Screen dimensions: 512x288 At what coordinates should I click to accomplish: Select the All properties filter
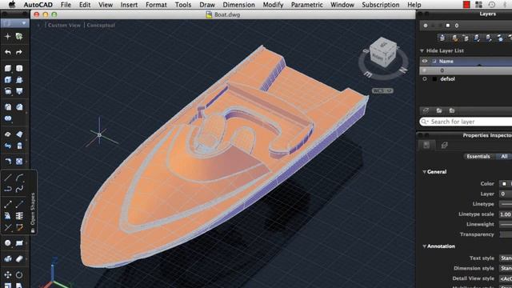pos(504,157)
